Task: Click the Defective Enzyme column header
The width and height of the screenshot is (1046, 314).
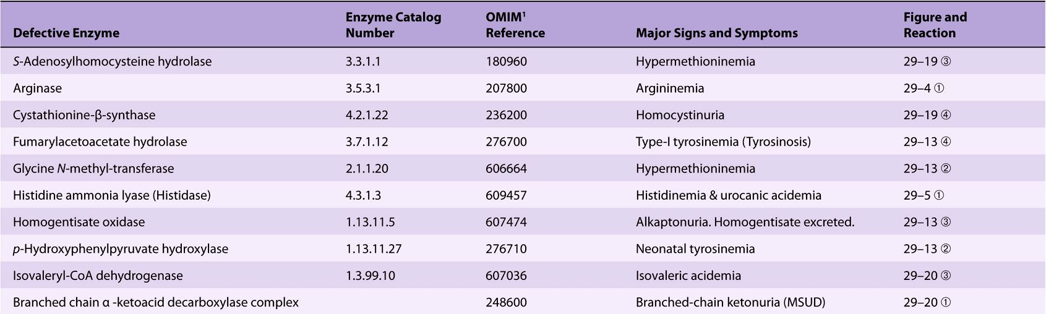Action: (66, 33)
